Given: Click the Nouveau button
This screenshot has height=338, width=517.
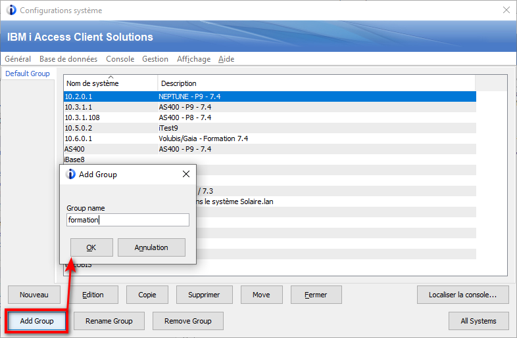Looking at the screenshot, I should click(34, 295).
